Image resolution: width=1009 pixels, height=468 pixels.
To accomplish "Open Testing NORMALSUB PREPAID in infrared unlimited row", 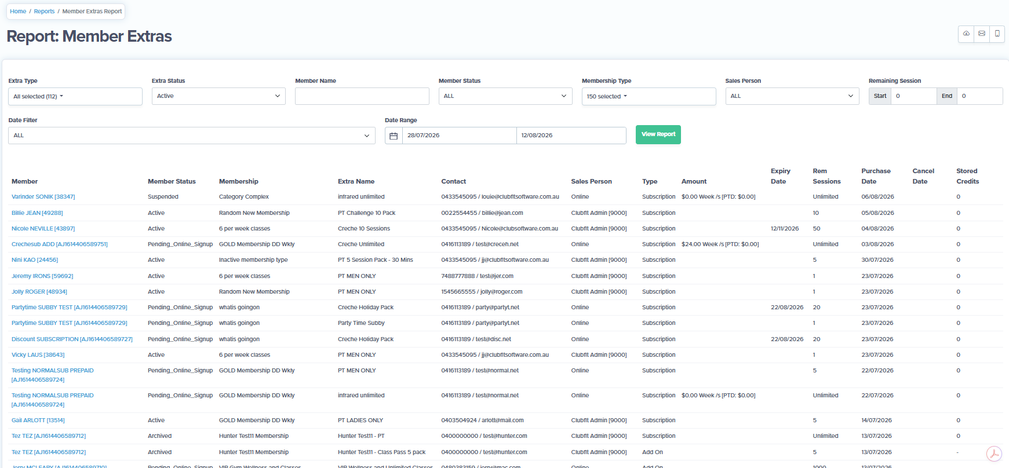I will tap(53, 400).
